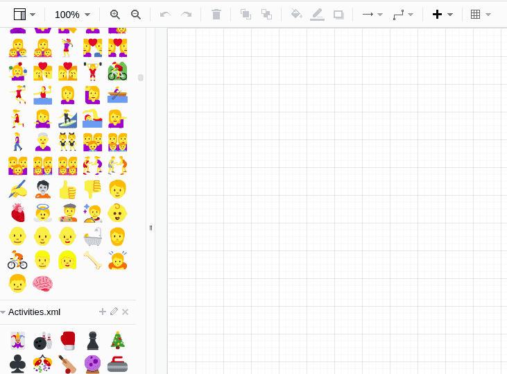The width and height of the screenshot is (507, 374).
Task: Select the woman golfing emoji shape
Action: click(67, 48)
